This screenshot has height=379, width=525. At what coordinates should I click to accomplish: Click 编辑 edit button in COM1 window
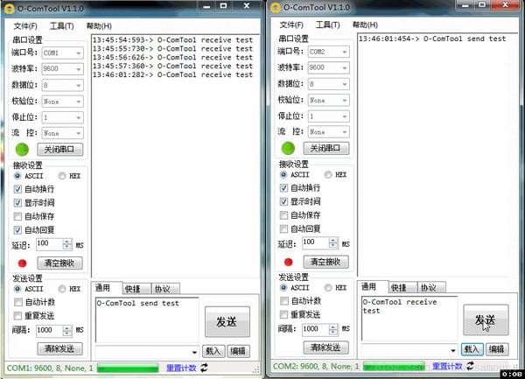pos(238,351)
